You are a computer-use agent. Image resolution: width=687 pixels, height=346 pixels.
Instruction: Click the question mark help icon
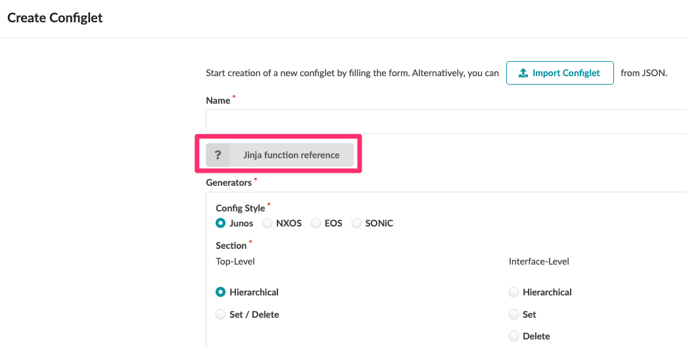click(218, 155)
